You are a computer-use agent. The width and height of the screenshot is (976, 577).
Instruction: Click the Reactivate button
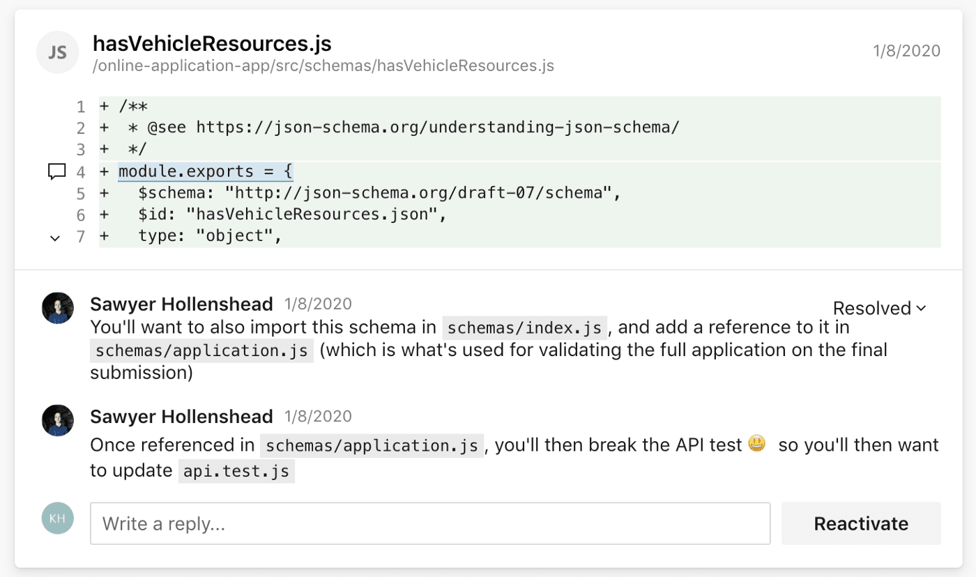click(x=861, y=523)
